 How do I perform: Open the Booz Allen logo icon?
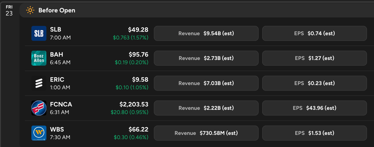39,58
